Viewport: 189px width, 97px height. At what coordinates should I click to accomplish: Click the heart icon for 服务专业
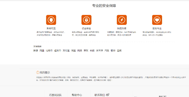(157, 20)
